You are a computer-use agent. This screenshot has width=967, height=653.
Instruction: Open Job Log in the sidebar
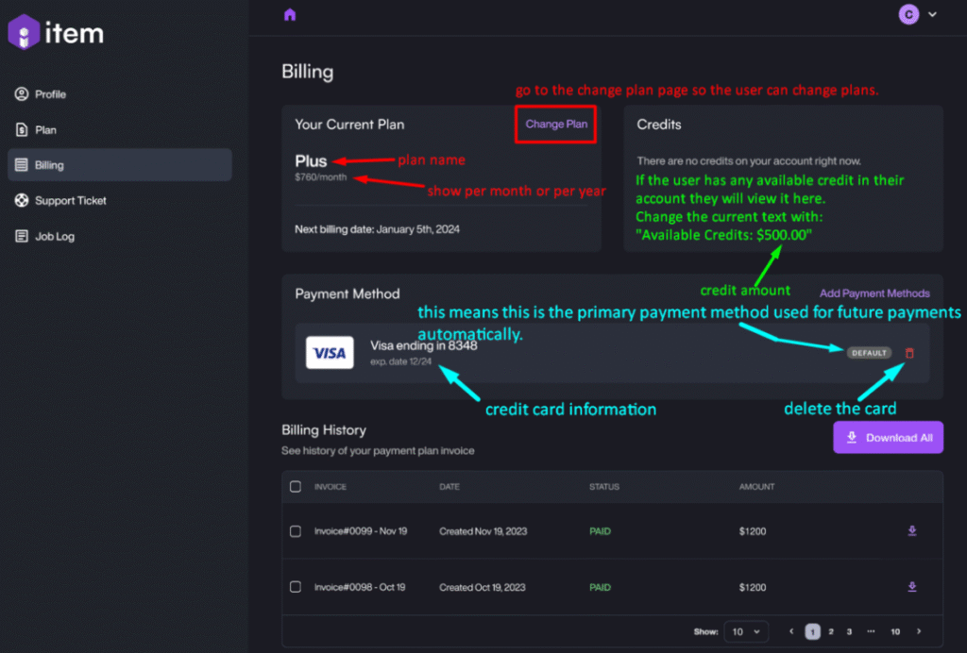[54, 237]
